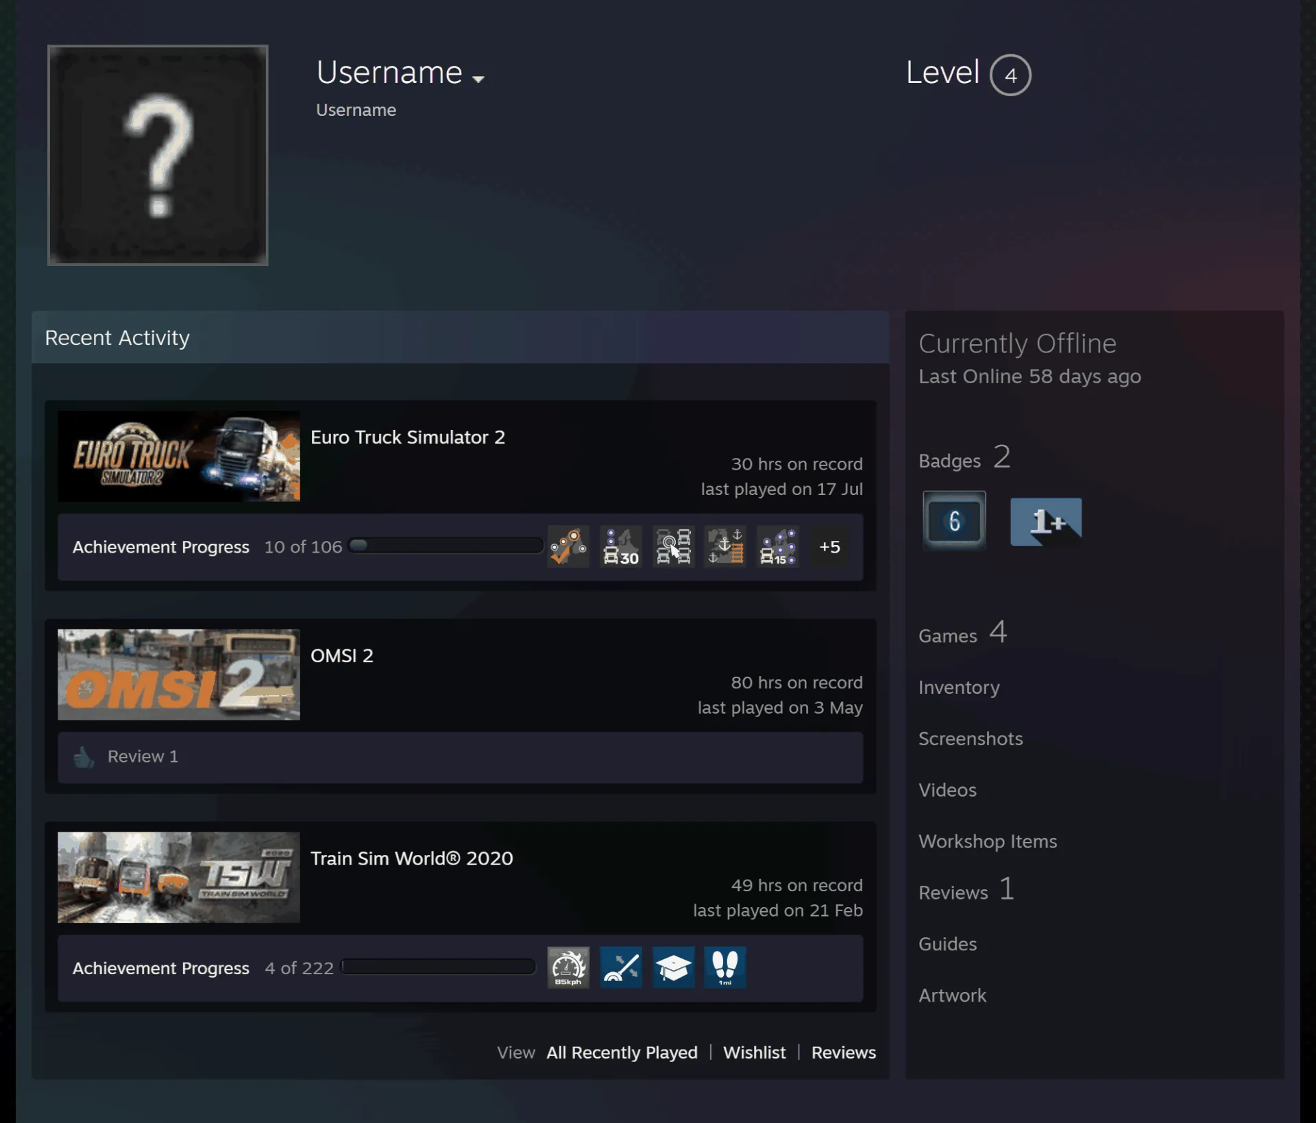The width and height of the screenshot is (1316, 1123).
Task: Click Train Sim World 4 of 222 count
Action: tap(299, 968)
